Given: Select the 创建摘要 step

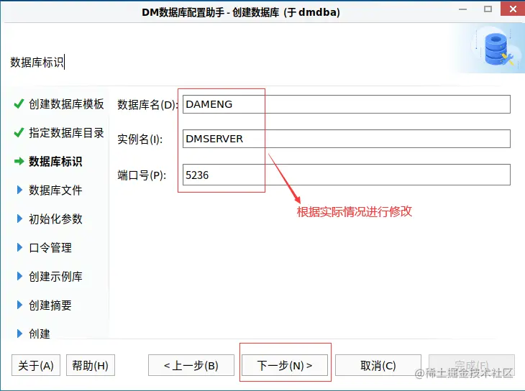Looking at the screenshot, I should pyautogui.click(x=50, y=305).
